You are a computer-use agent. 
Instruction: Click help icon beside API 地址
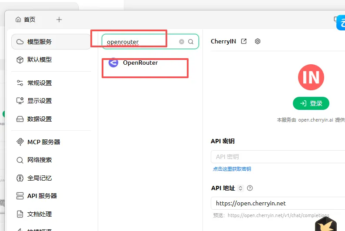point(250,188)
